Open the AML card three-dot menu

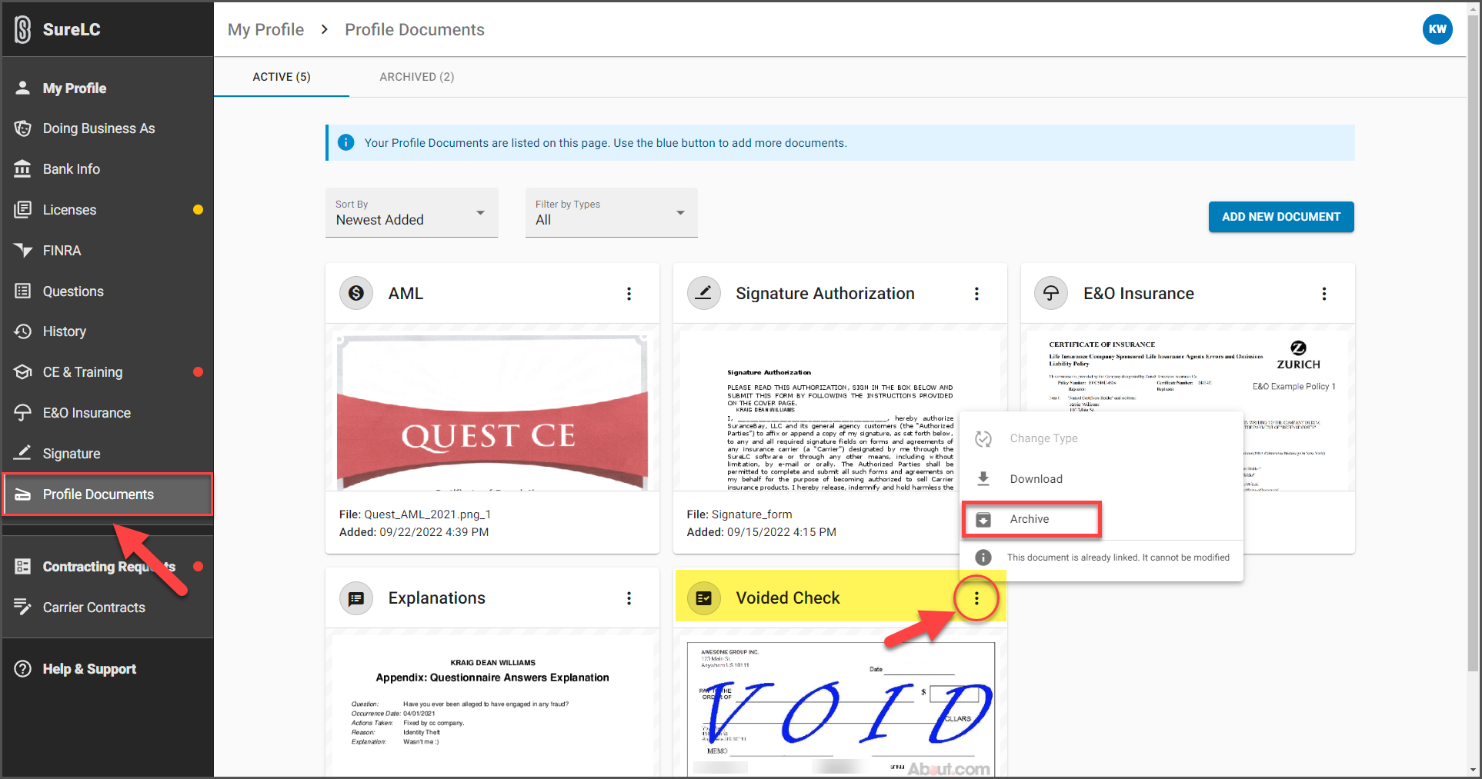point(629,294)
